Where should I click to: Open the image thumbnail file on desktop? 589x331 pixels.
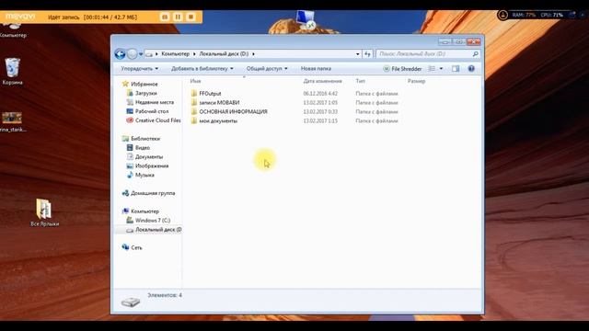pyautogui.click(x=12, y=122)
